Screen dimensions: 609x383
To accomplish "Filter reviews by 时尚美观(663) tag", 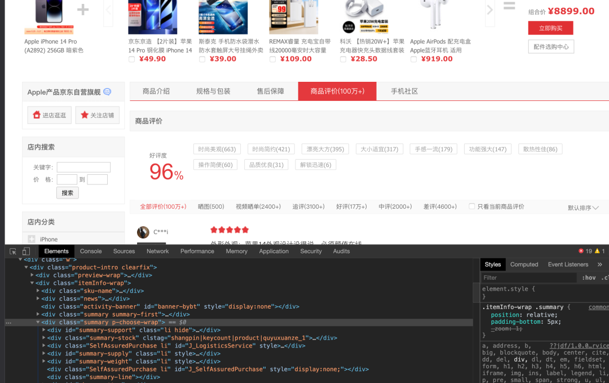I will pos(217,149).
